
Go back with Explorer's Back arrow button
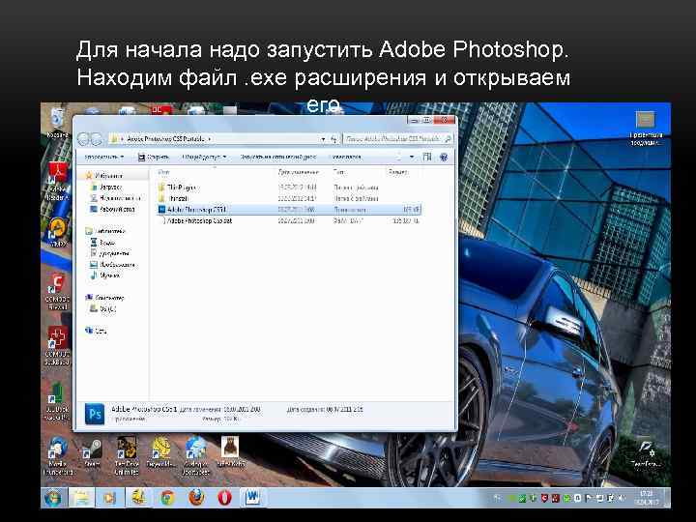(84, 139)
